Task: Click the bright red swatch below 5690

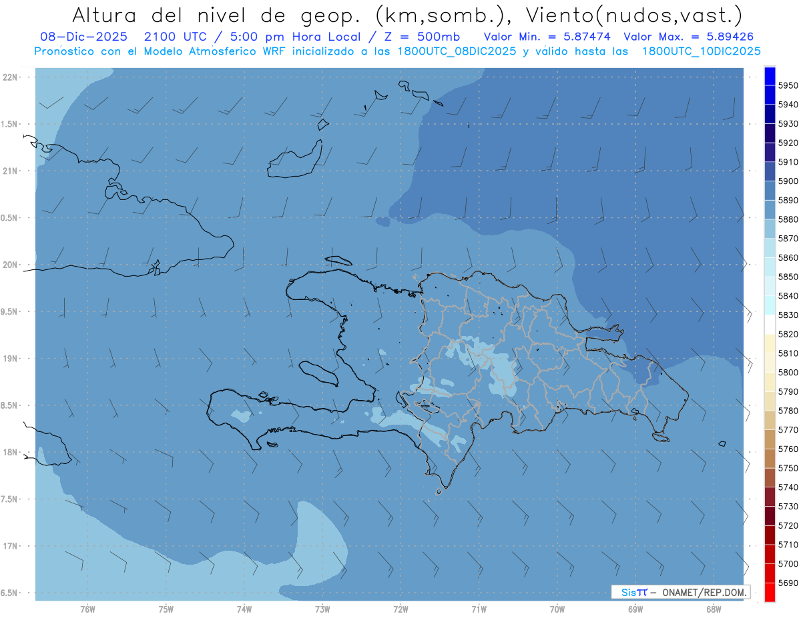Action: pos(770,592)
